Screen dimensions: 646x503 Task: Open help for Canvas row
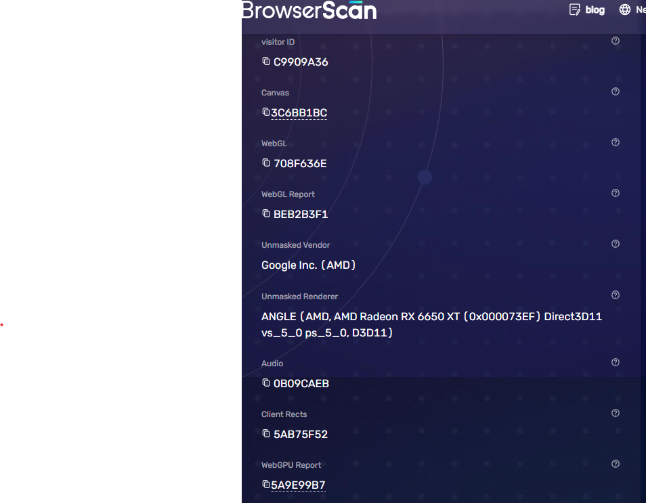tap(616, 91)
